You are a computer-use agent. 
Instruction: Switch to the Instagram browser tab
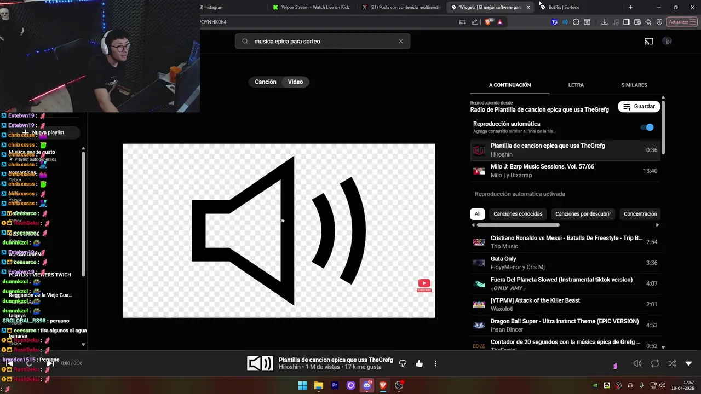[x=212, y=7]
